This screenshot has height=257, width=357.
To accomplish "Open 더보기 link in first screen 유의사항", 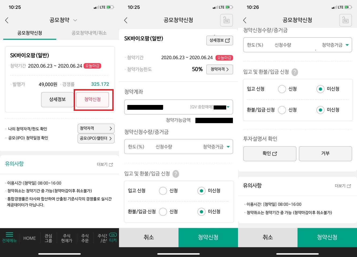I will tap(105, 164).
